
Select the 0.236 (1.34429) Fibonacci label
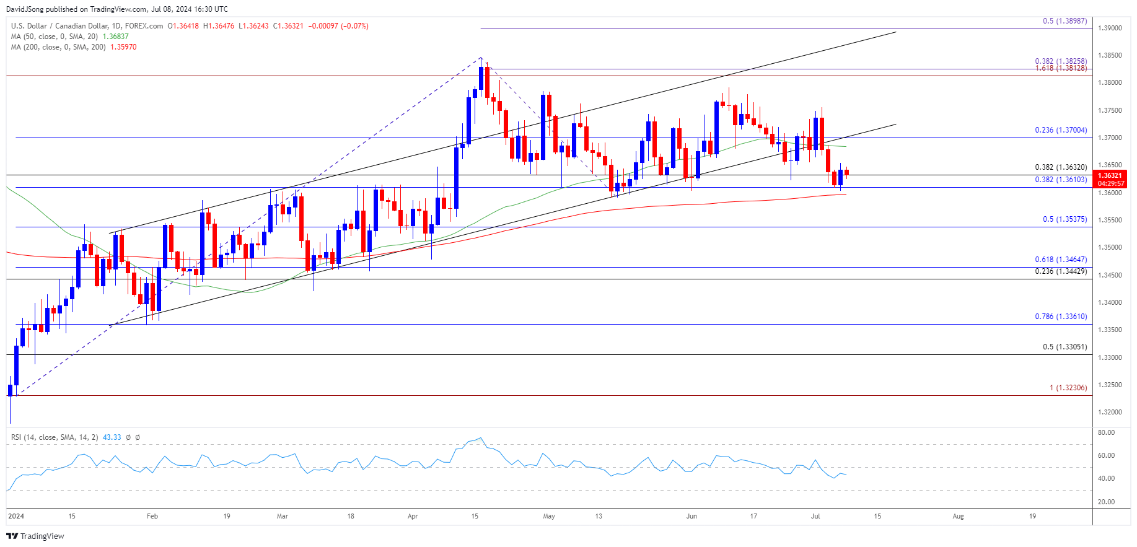coord(1061,271)
